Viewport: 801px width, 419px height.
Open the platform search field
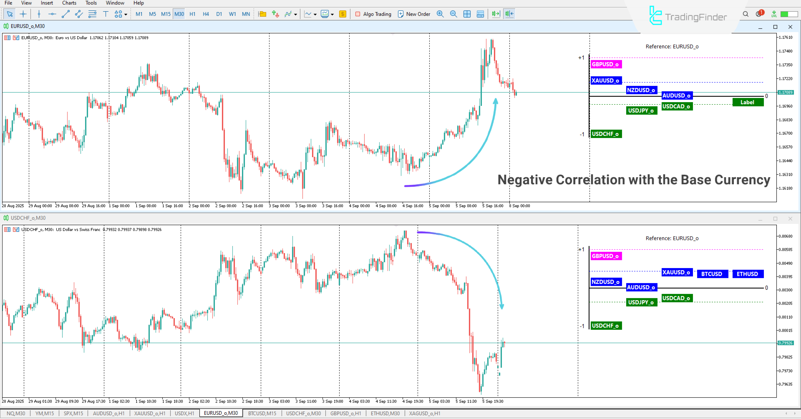(746, 14)
